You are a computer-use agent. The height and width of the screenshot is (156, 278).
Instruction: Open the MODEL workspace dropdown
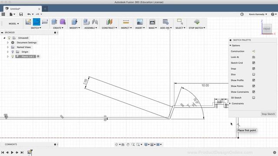[x=14, y=23]
